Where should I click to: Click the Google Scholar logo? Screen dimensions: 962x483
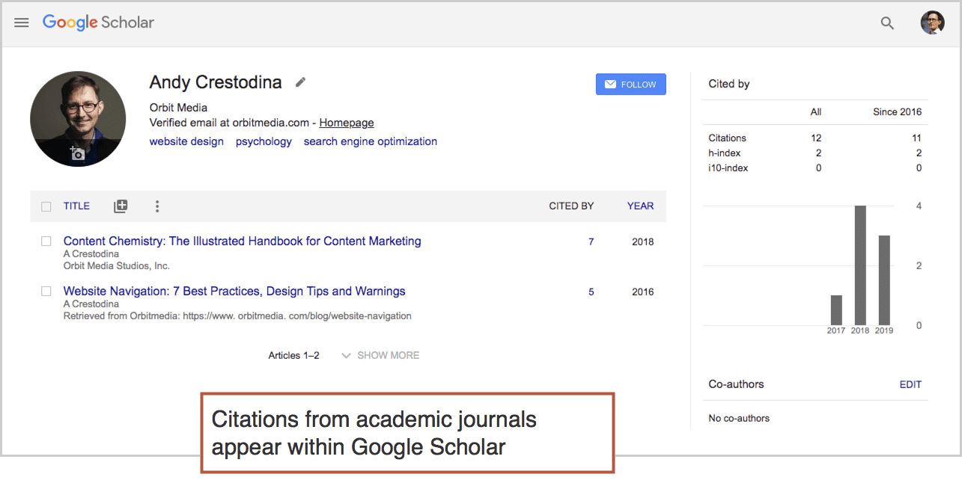pos(98,22)
